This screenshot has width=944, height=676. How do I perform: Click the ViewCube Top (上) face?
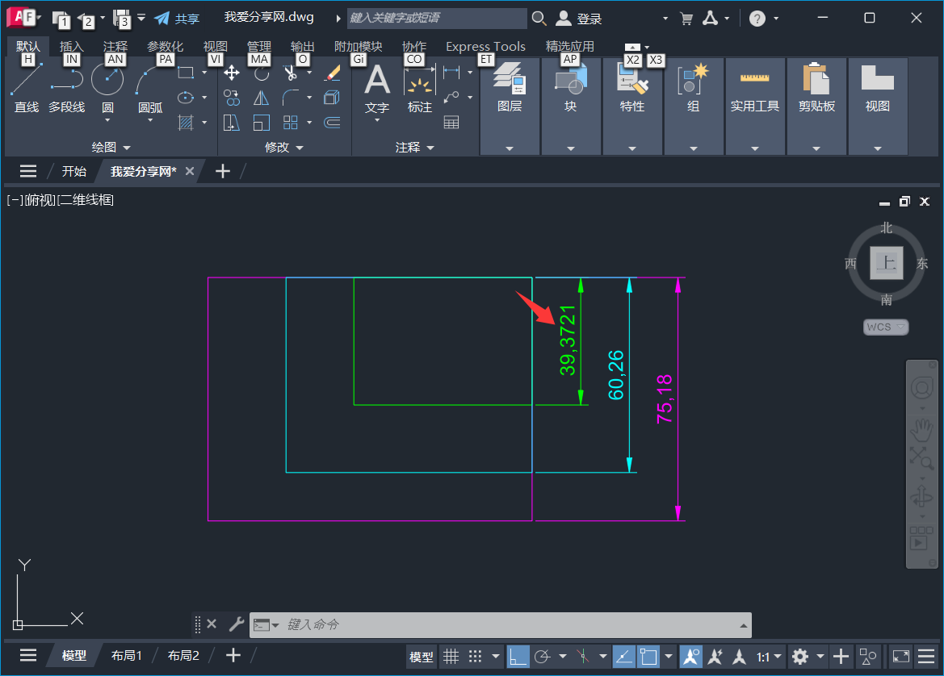pyautogui.click(x=886, y=263)
